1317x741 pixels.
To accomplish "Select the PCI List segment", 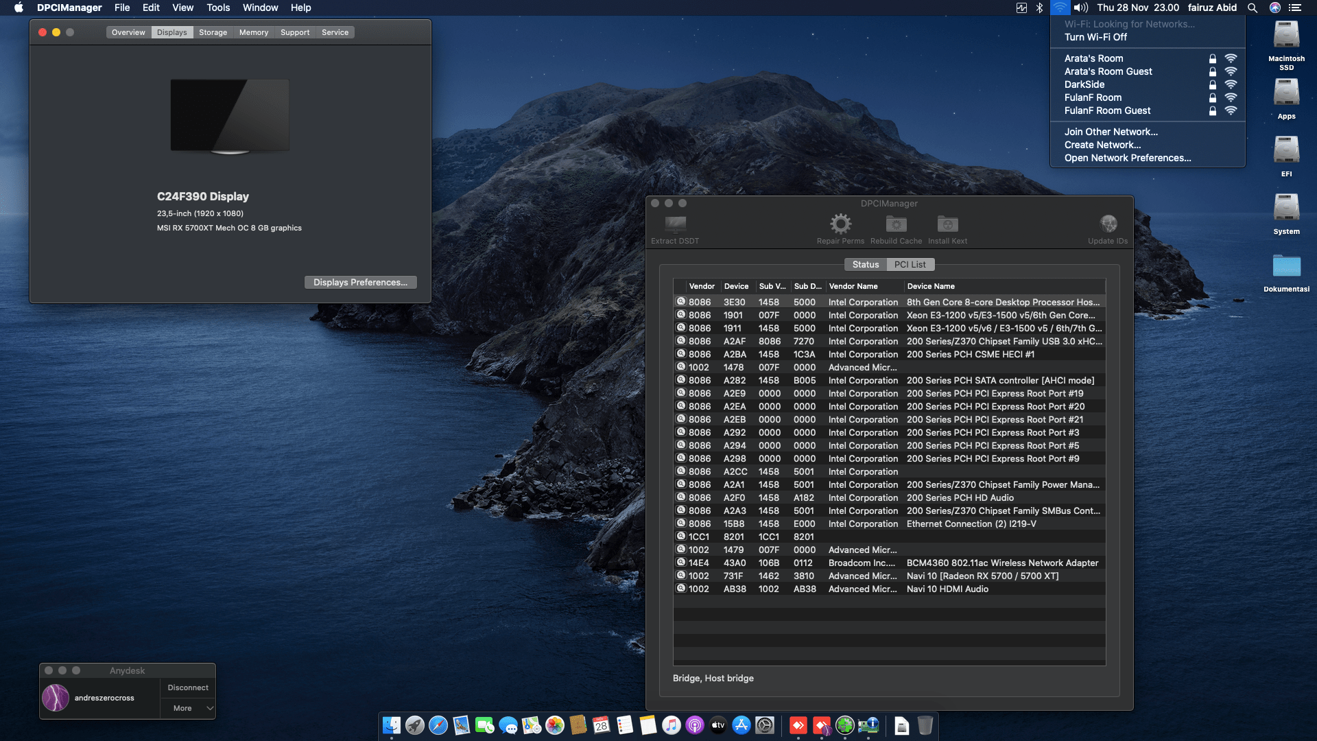I will [x=910, y=264].
